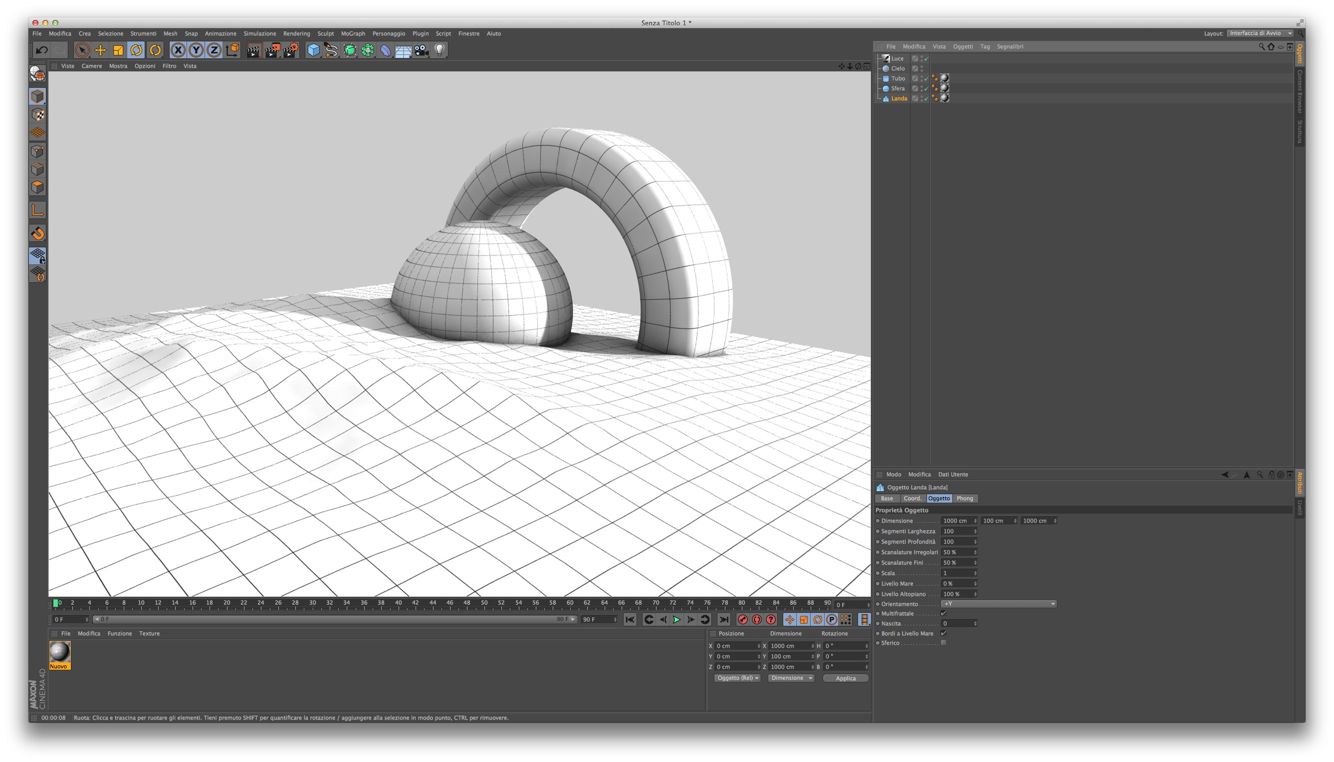Select the Scale tool icon

tap(118, 50)
